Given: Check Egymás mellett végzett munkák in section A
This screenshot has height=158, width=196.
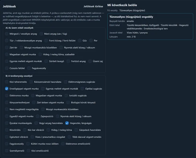Looking at the screenshot, I should pos(7,61).
